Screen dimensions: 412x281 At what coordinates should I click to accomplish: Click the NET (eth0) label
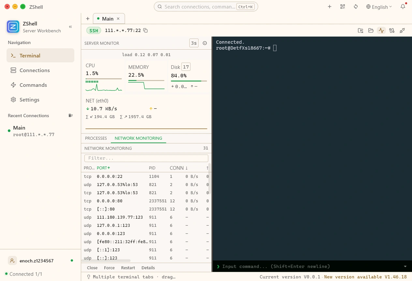[x=97, y=101]
